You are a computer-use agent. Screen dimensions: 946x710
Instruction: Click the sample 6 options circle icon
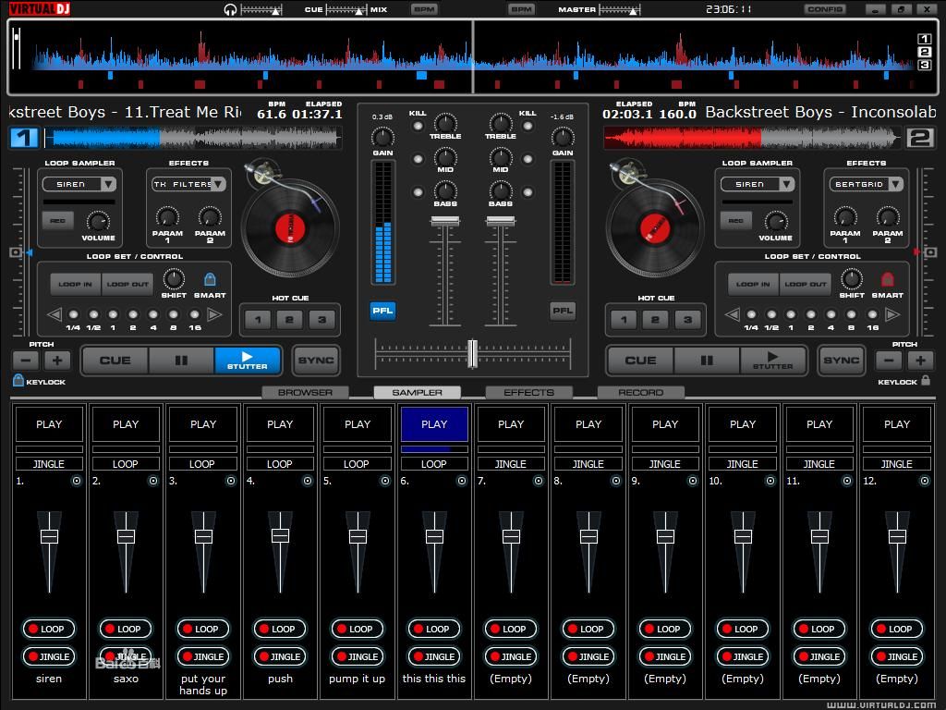click(462, 481)
